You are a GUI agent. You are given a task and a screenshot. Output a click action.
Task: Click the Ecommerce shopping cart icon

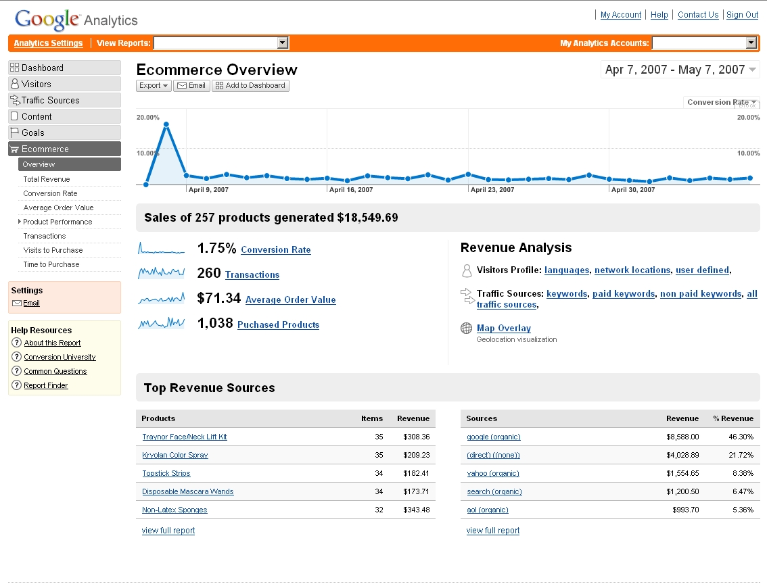(x=14, y=149)
